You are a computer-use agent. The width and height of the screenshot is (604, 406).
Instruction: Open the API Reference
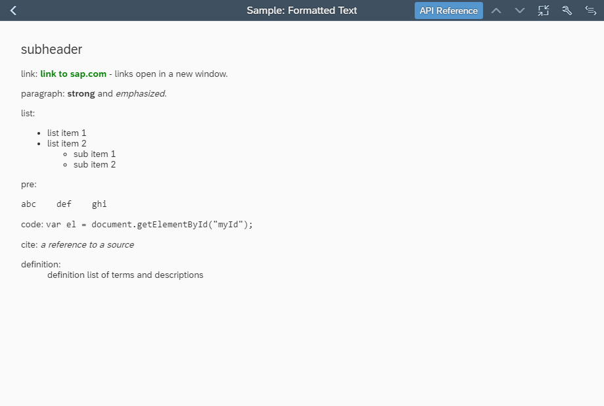tap(448, 10)
